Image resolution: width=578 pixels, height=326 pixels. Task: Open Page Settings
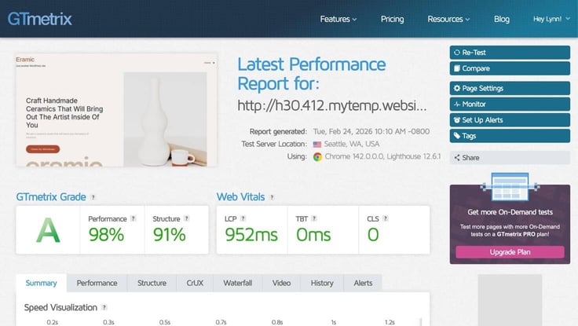coord(510,88)
